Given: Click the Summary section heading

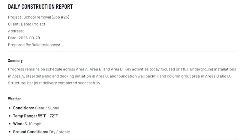Looking at the screenshot, I should (15, 61).
